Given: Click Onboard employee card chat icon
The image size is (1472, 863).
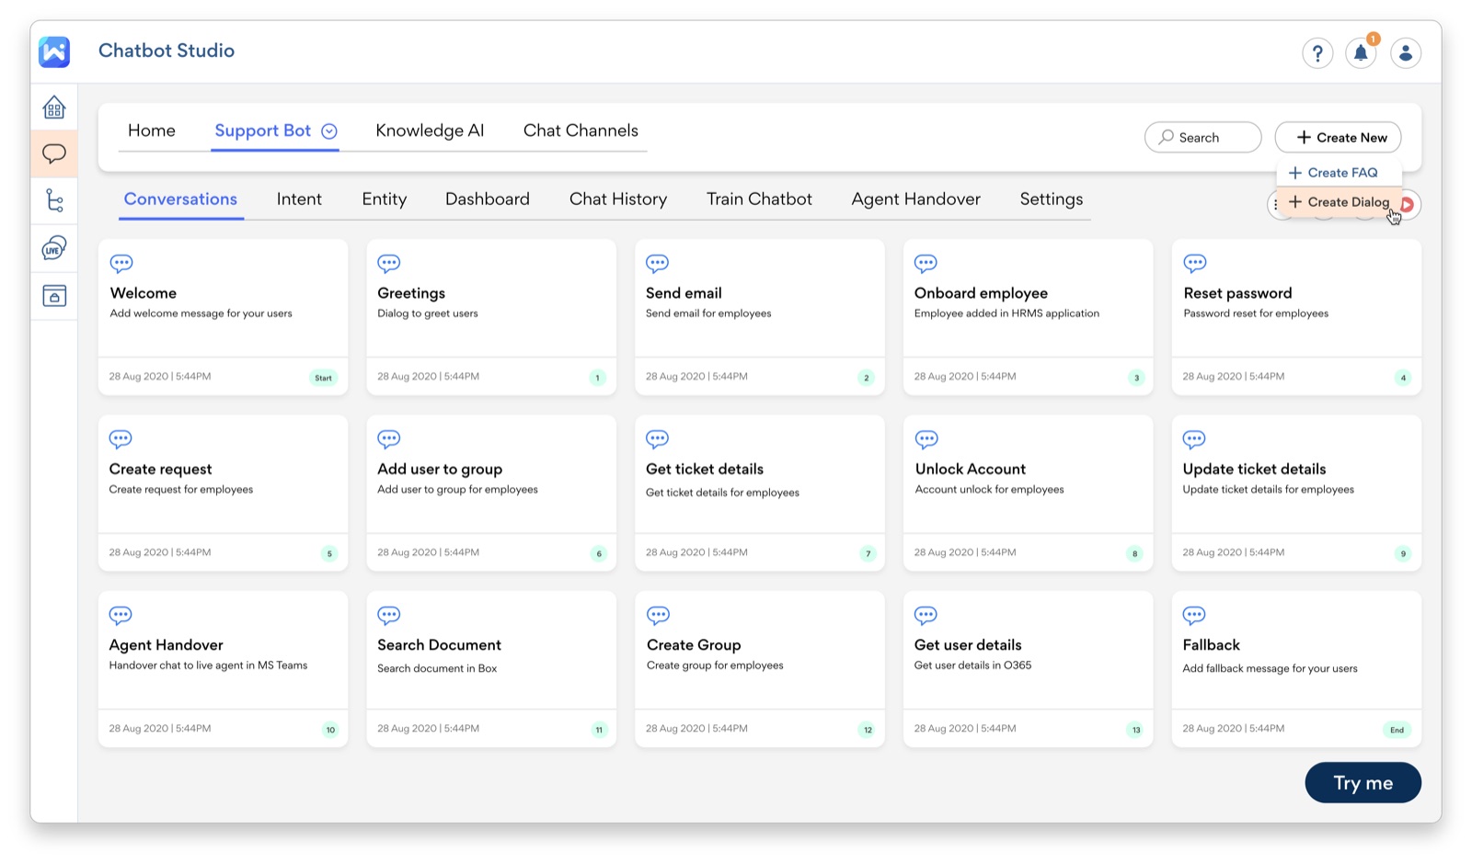Looking at the screenshot, I should pyautogui.click(x=926, y=264).
